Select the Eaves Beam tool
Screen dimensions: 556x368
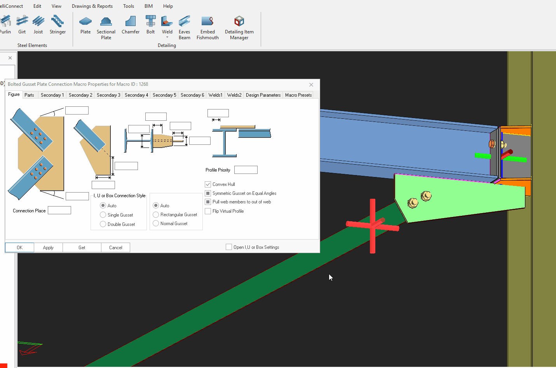(185, 28)
